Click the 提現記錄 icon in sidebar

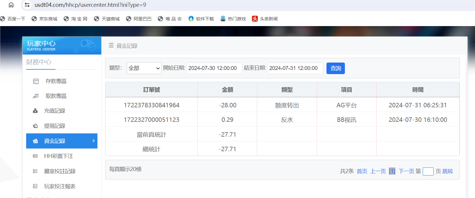coord(35,126)
